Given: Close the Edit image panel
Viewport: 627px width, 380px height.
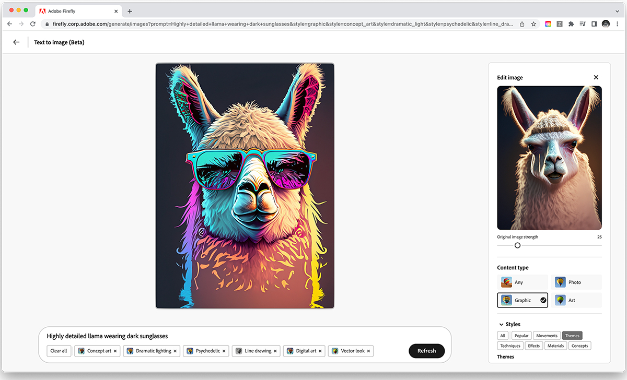Looking at the screenshot, I should click(596, 77).
